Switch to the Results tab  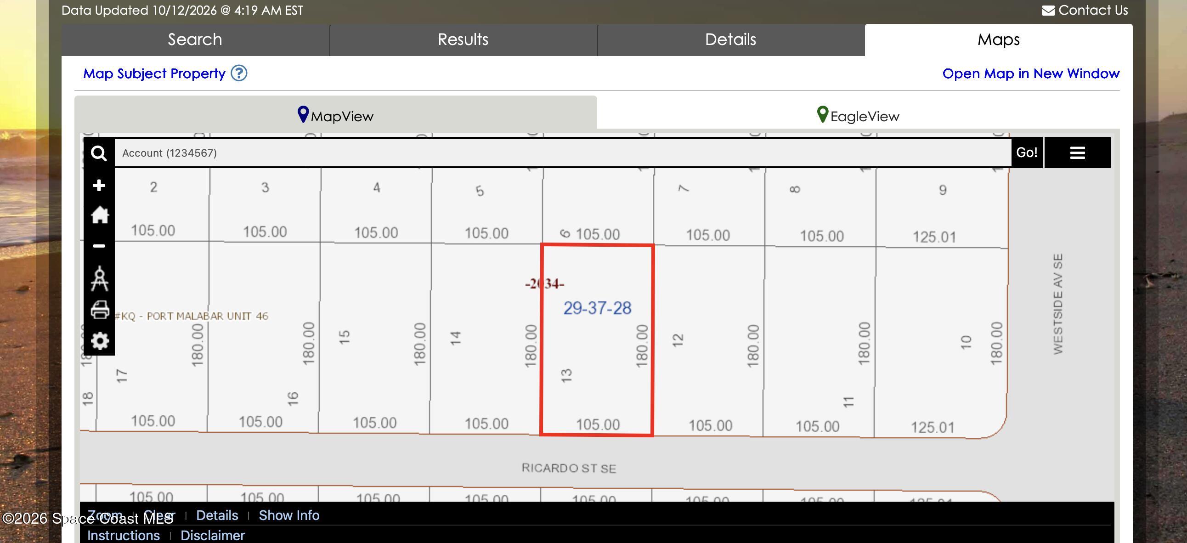463,40
